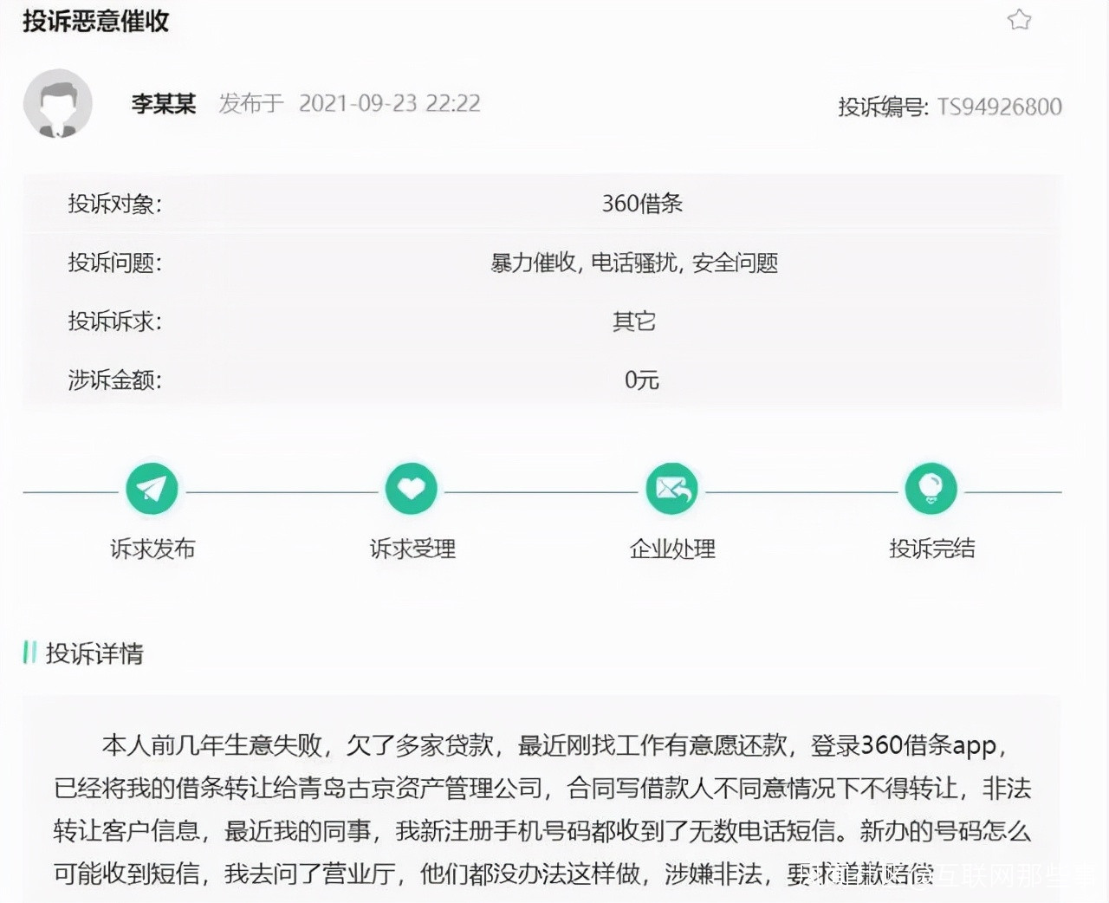Select the issue text 暴力催收, 电话骚扰, 安全问题
The height and width of the screenshot is (903, 1109).
(634, 263)
